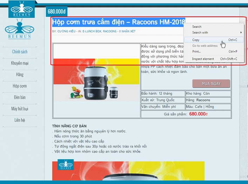
Task: Select Search with in the context menu
Action: 214,33
